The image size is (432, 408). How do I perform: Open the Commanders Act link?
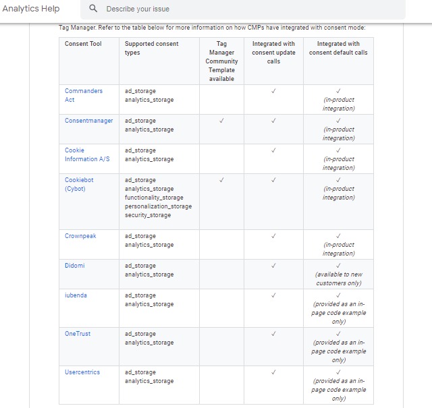click(84, 95)
